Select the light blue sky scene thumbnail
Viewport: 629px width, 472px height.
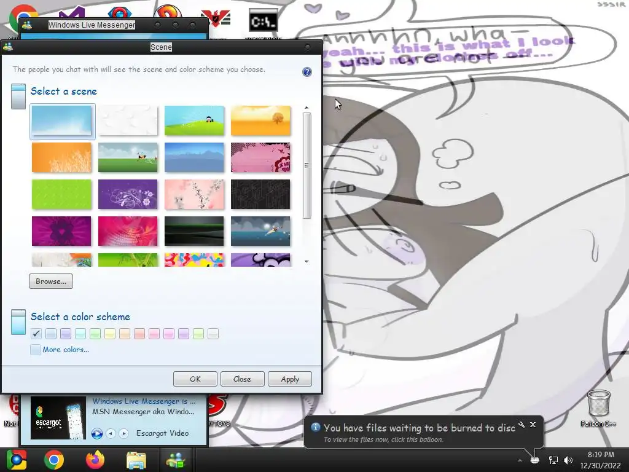point(62,121)
